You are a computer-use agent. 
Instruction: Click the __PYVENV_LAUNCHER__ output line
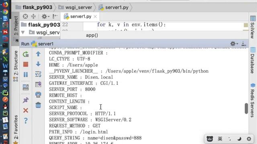coord(128,71)
